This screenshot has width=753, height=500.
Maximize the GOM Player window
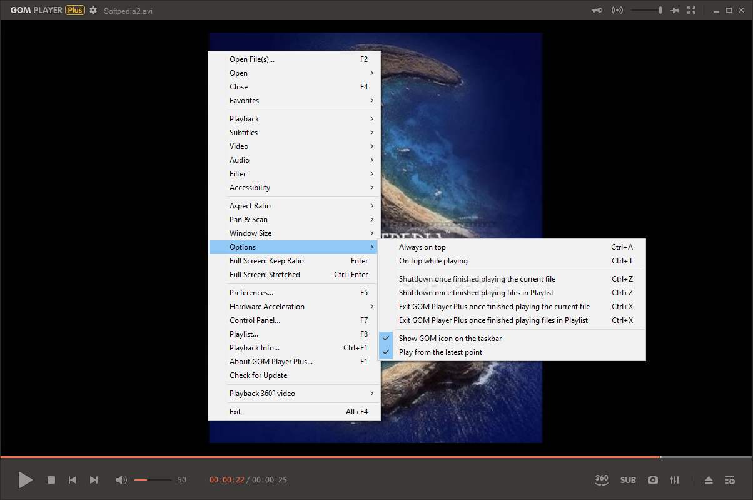[729, 10]
